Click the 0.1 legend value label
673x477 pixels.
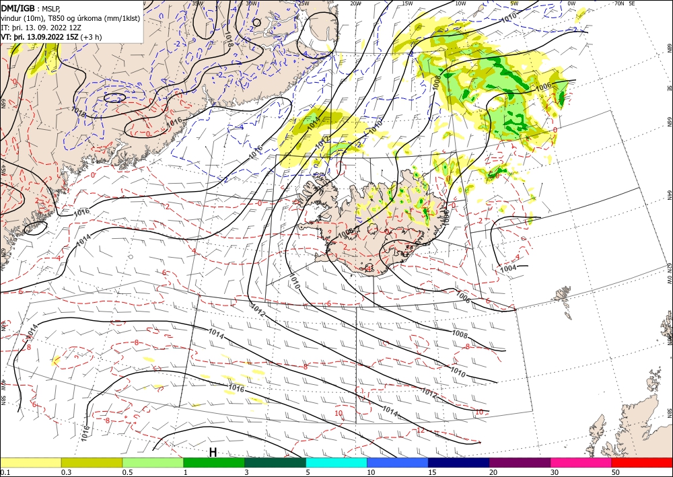[5, 472]
